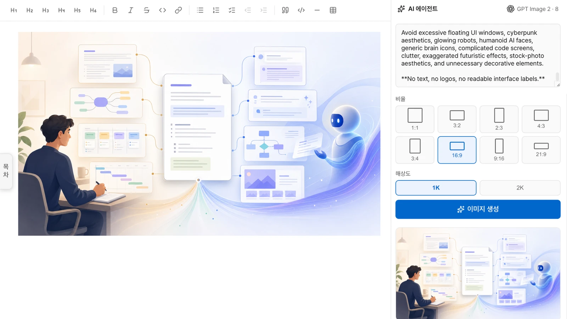Open the generated image thumbnail

coord(478,273)
